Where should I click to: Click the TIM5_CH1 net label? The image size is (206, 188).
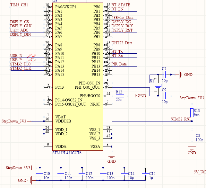[x=19, y=5]
